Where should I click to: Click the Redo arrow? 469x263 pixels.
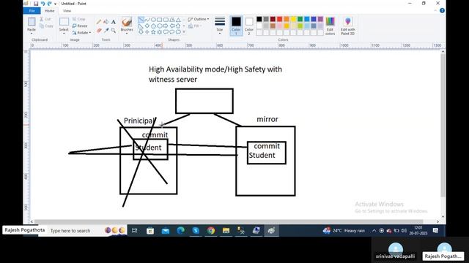click(49, 4)
